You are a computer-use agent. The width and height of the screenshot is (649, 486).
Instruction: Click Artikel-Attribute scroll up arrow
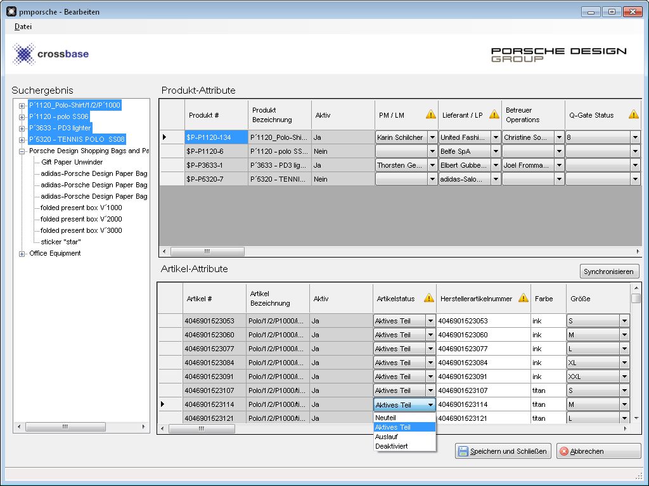pyautogui.click(x=636, y=288)
